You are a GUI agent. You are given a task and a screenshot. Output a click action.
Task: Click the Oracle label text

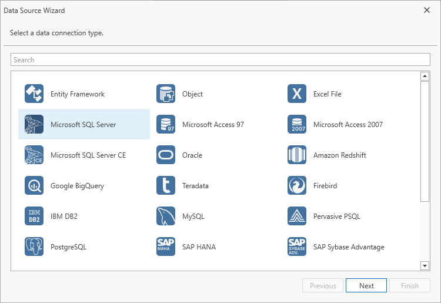point(192,155)
